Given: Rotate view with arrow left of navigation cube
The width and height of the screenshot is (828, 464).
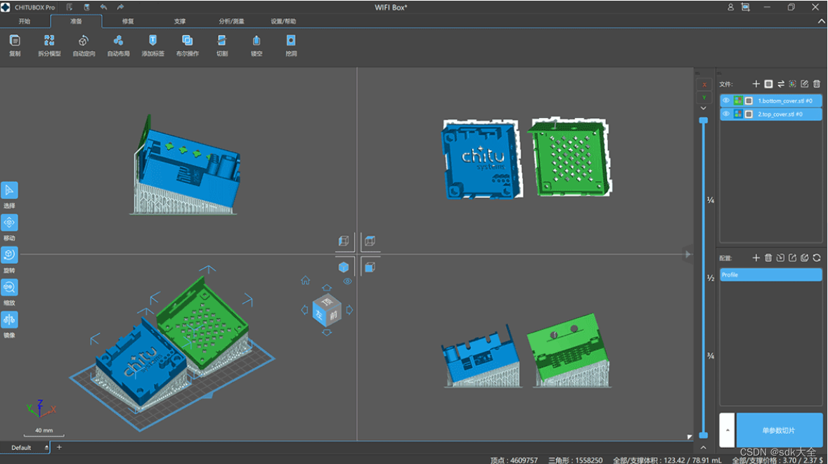Looking at the screenshot, I should (x=304, y=310).
